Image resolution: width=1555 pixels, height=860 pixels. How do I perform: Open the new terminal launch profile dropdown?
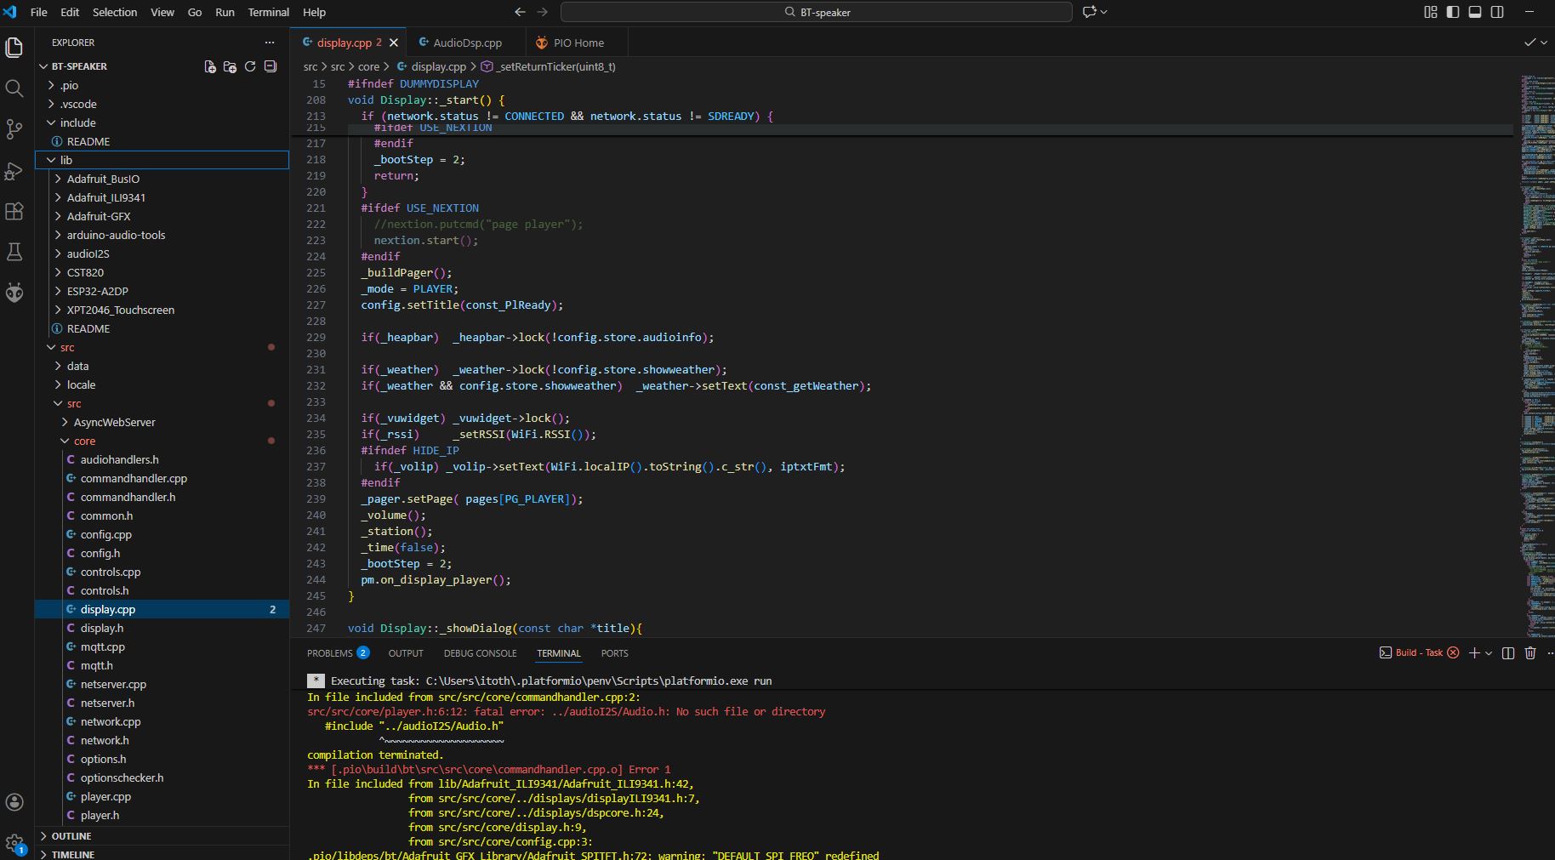click(1489, 653)
